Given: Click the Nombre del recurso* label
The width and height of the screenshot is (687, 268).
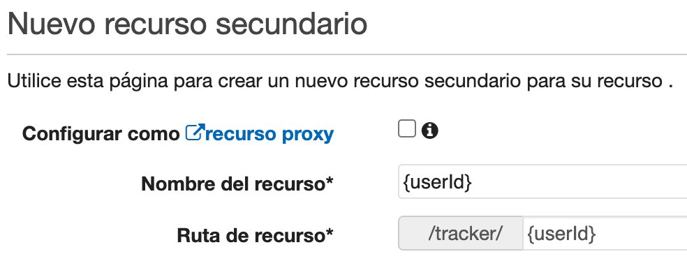Looking at the screenshot, I should 237,184.
